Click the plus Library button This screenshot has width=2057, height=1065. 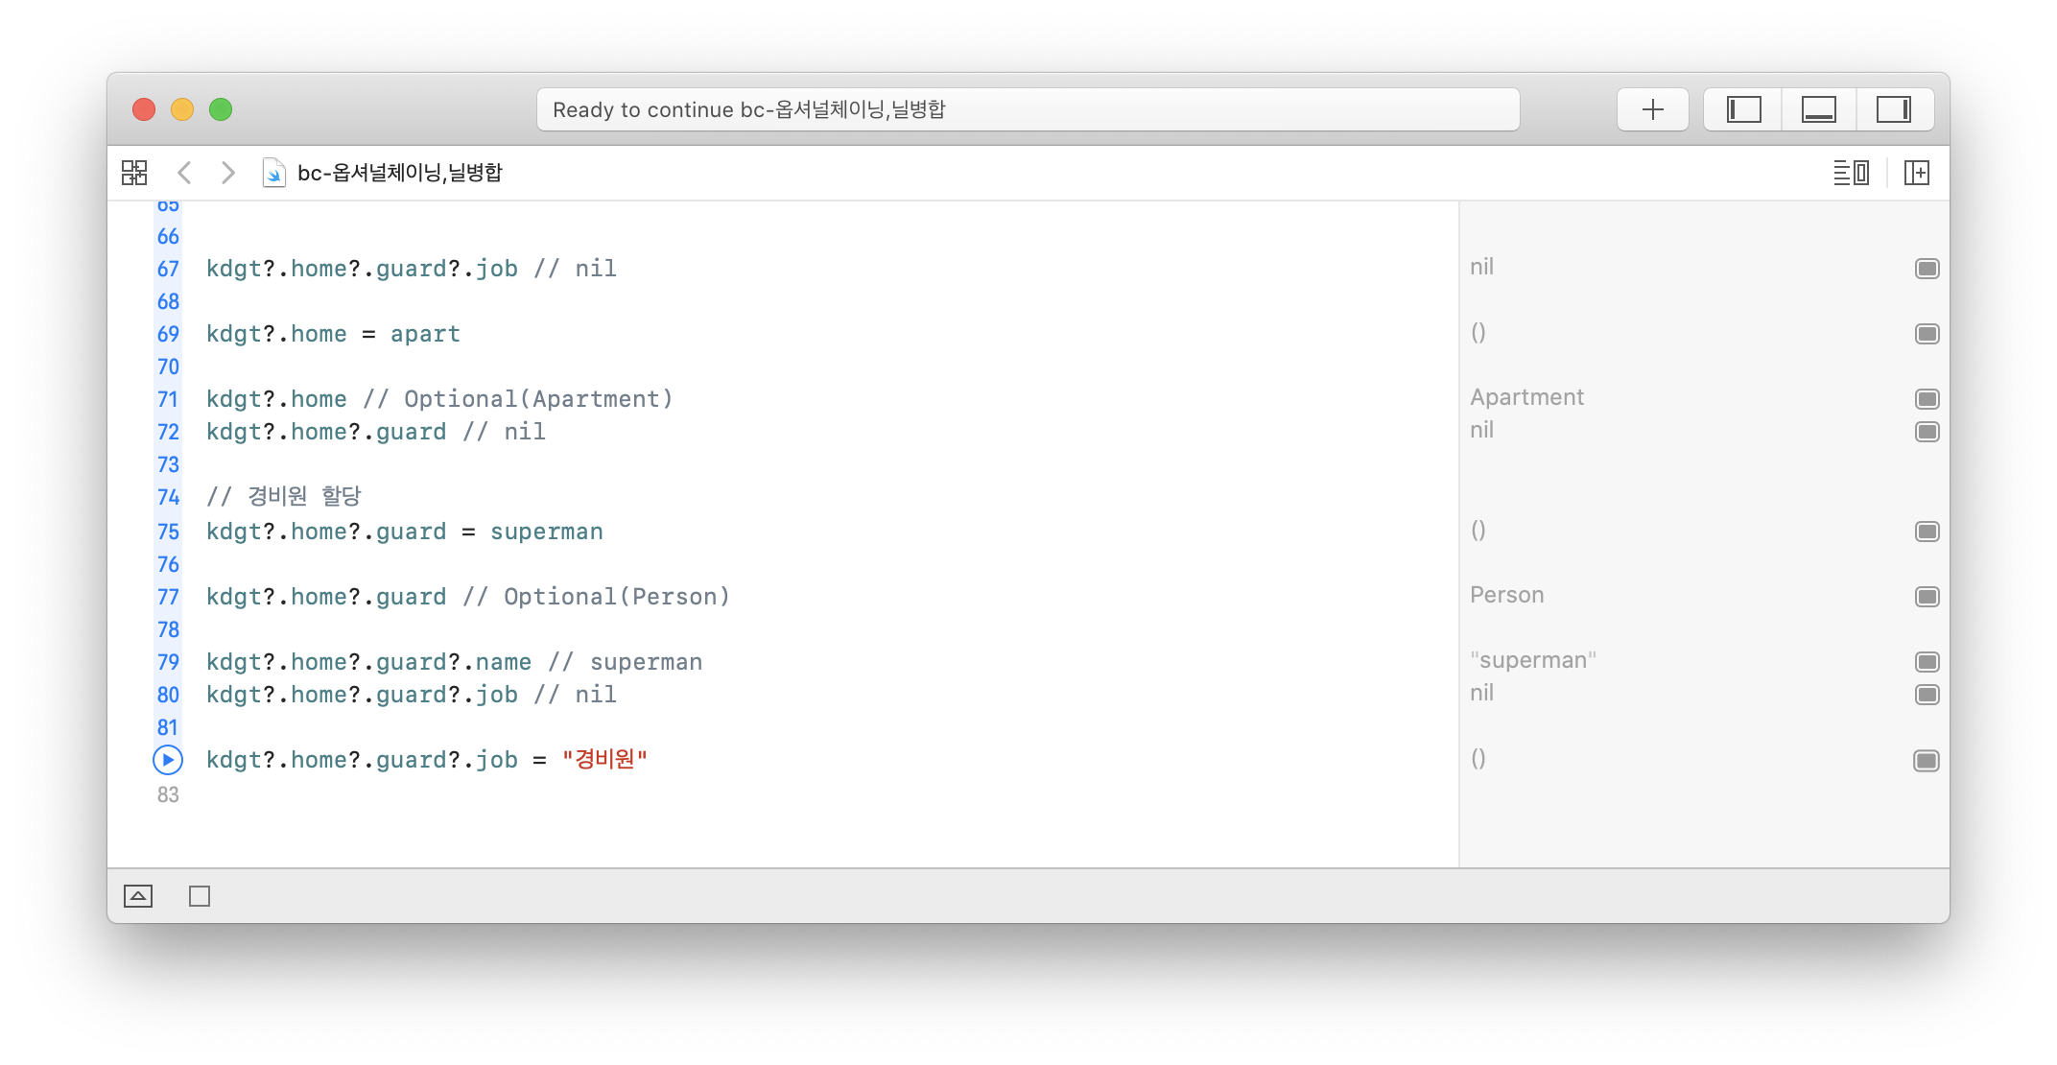pos(1652,109)
